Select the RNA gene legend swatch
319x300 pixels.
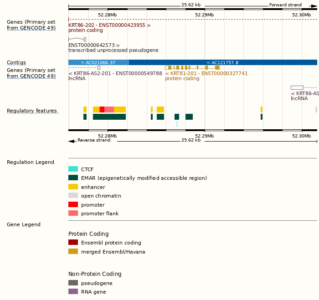(73, 291)
